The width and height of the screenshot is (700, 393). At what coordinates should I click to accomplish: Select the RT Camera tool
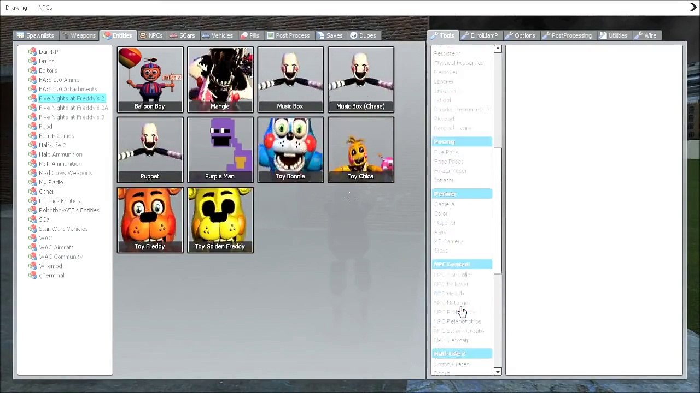(448, 241)
